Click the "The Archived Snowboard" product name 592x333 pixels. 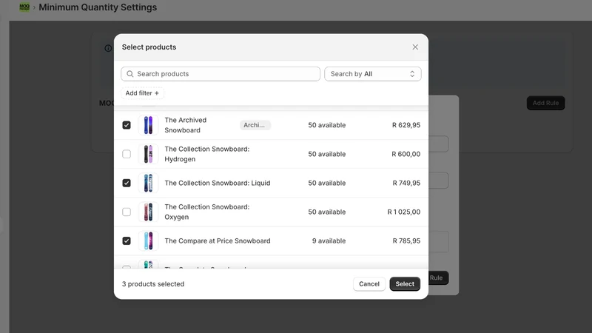click(186, 125)
